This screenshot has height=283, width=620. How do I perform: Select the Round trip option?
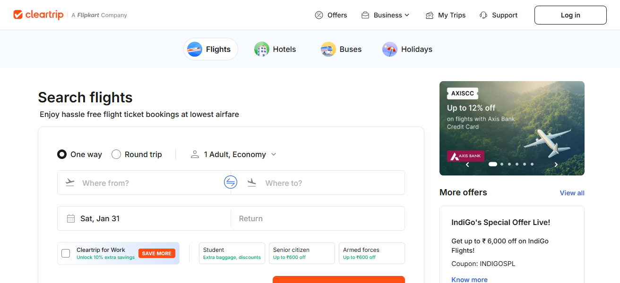(116, 154)
